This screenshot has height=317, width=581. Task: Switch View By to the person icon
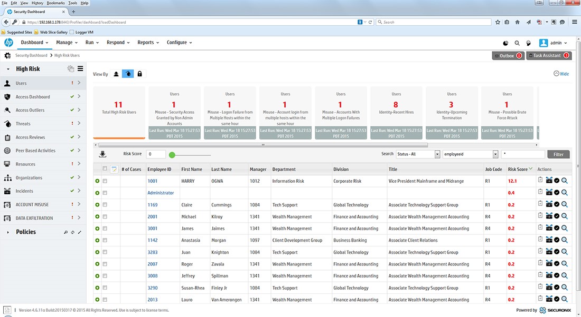[116, 74]
